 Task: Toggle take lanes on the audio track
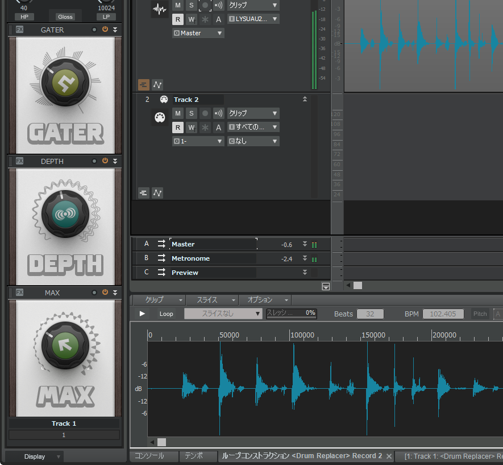coord(143,85)
